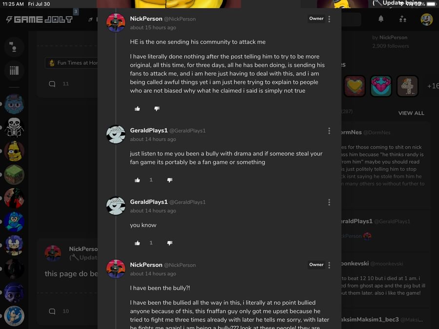Like NickPerson's 15 hours ago comment

(137, 109)
